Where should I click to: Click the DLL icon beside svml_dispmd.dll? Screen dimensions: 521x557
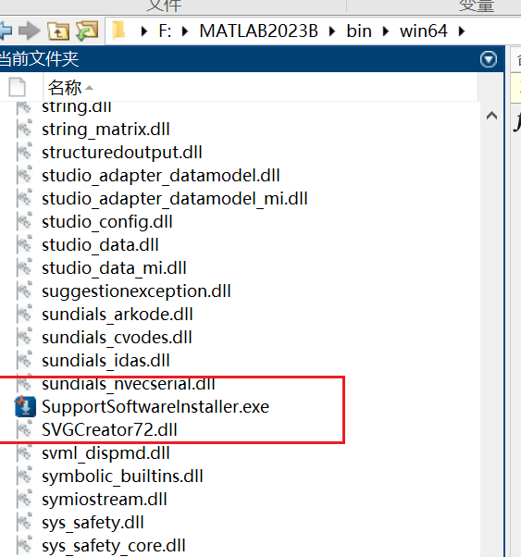24,452
